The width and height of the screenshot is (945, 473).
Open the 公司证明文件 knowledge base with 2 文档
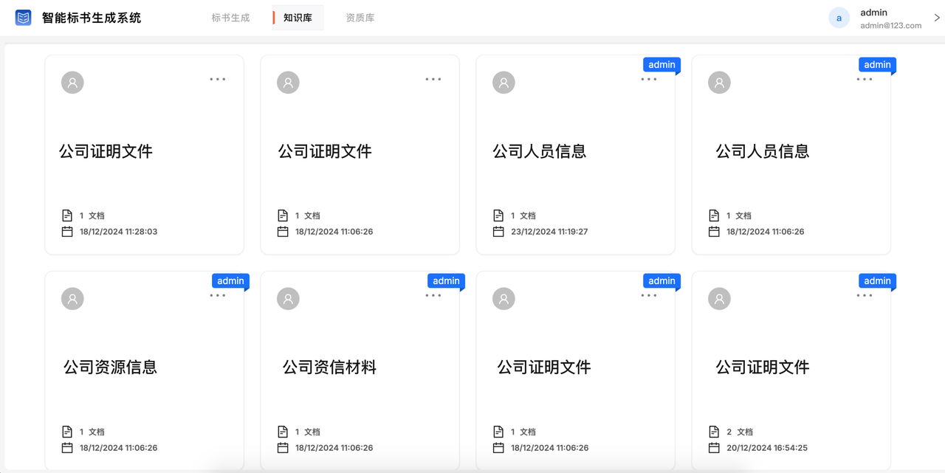pyautogui.click(x=763, y=367)
